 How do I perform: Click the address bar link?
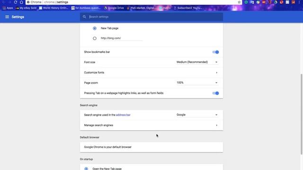tap(123, 115)
